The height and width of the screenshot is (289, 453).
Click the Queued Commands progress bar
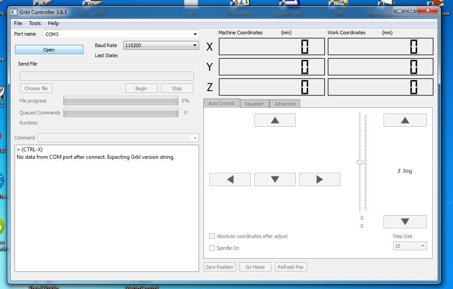click(x=121, y=113)
